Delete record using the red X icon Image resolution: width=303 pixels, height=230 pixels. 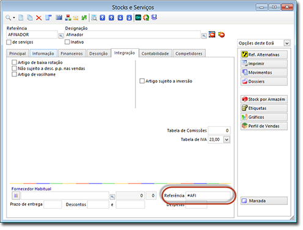pos(38,18)
